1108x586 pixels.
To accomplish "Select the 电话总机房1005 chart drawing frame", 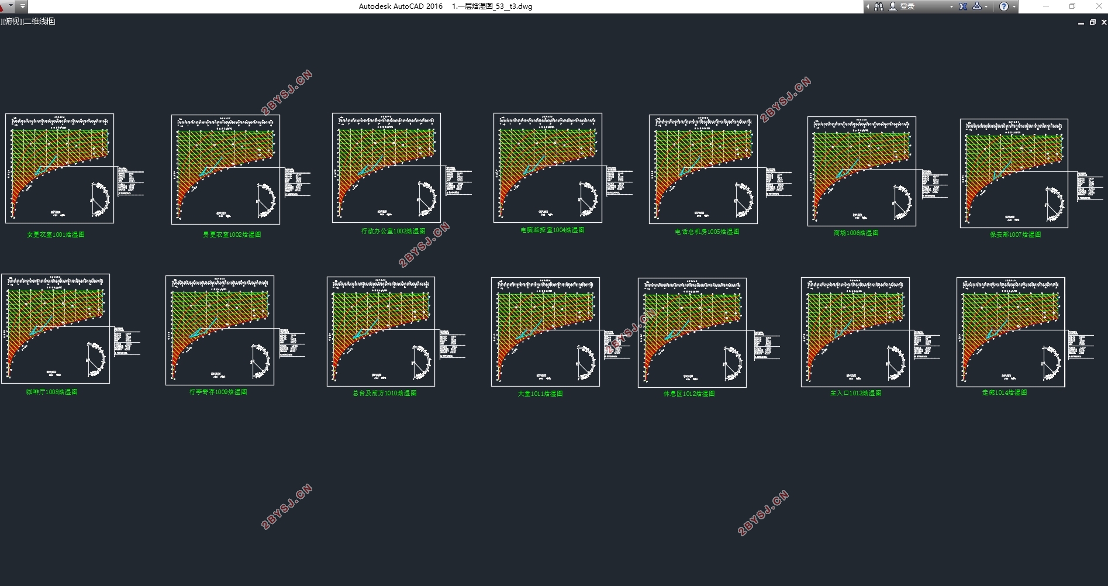I will coord(703,169).
